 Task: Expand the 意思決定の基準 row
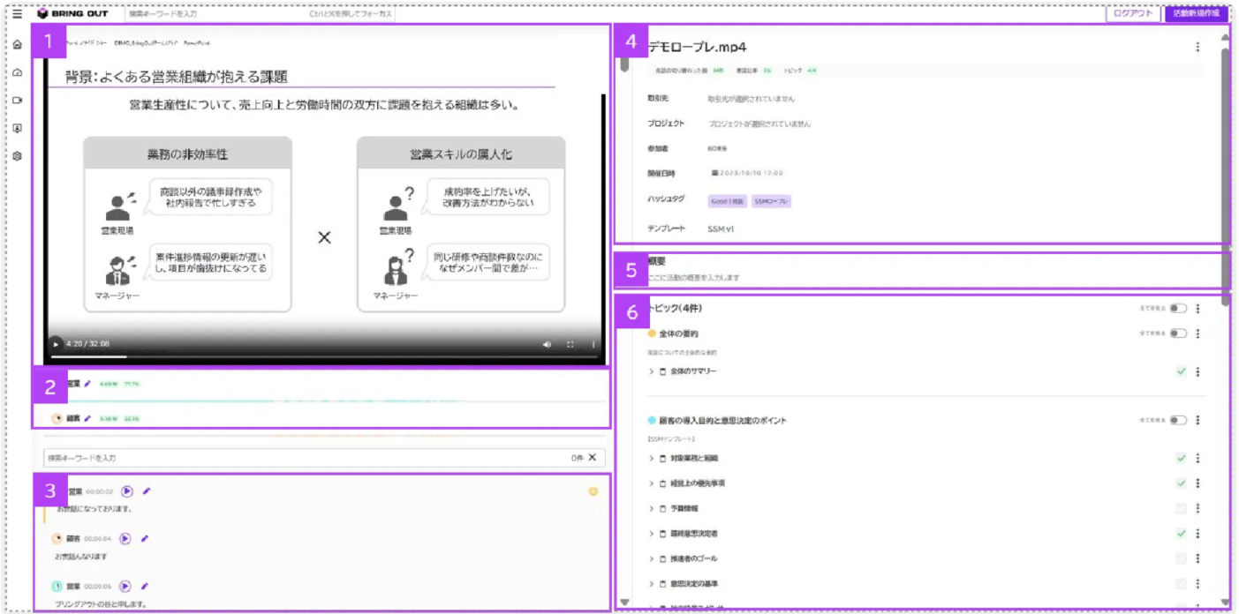(x=652, y=584)
